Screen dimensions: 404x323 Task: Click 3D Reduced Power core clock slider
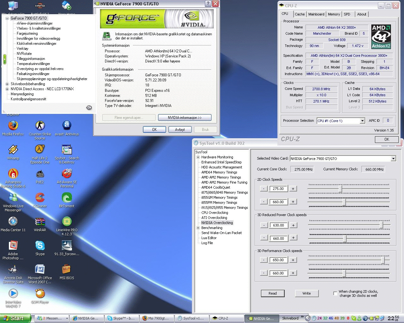[x=382, y=225]
